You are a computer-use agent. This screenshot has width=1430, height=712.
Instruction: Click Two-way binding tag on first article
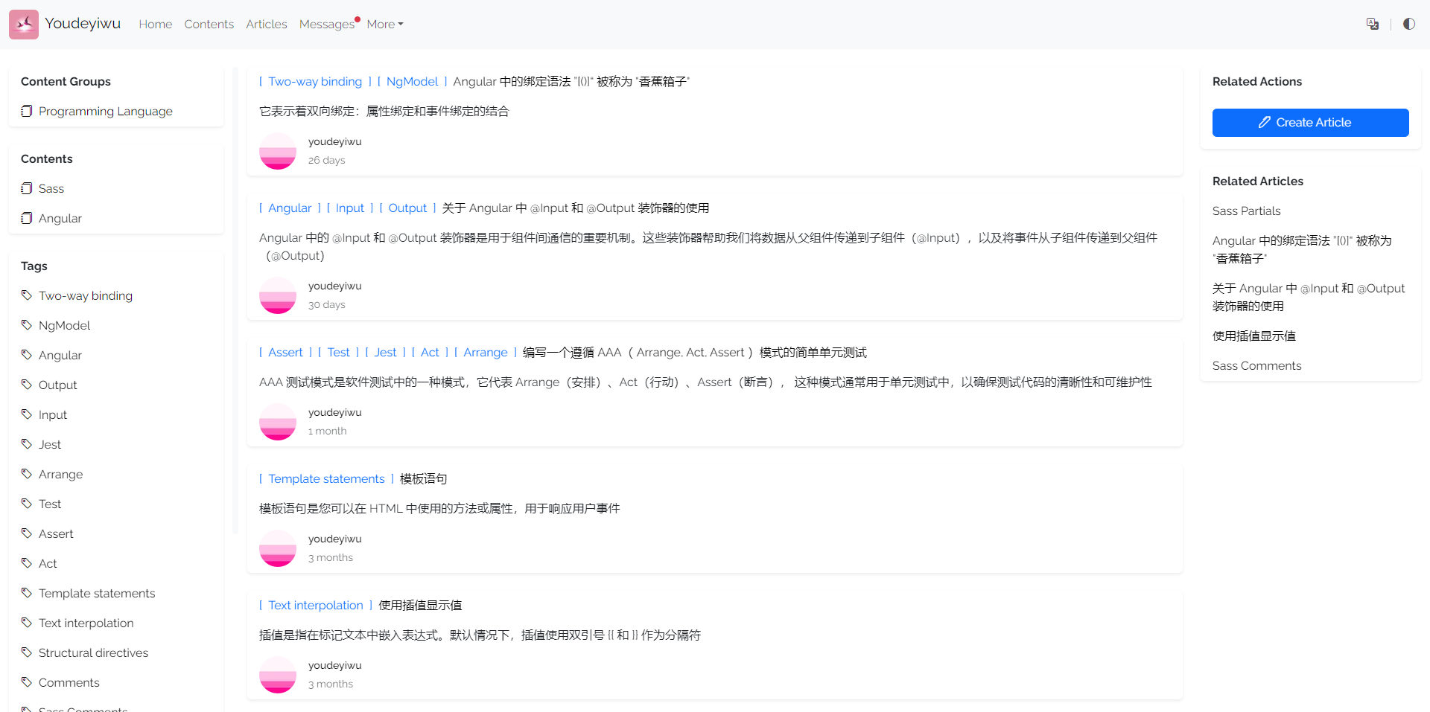[x=315, y=81]
